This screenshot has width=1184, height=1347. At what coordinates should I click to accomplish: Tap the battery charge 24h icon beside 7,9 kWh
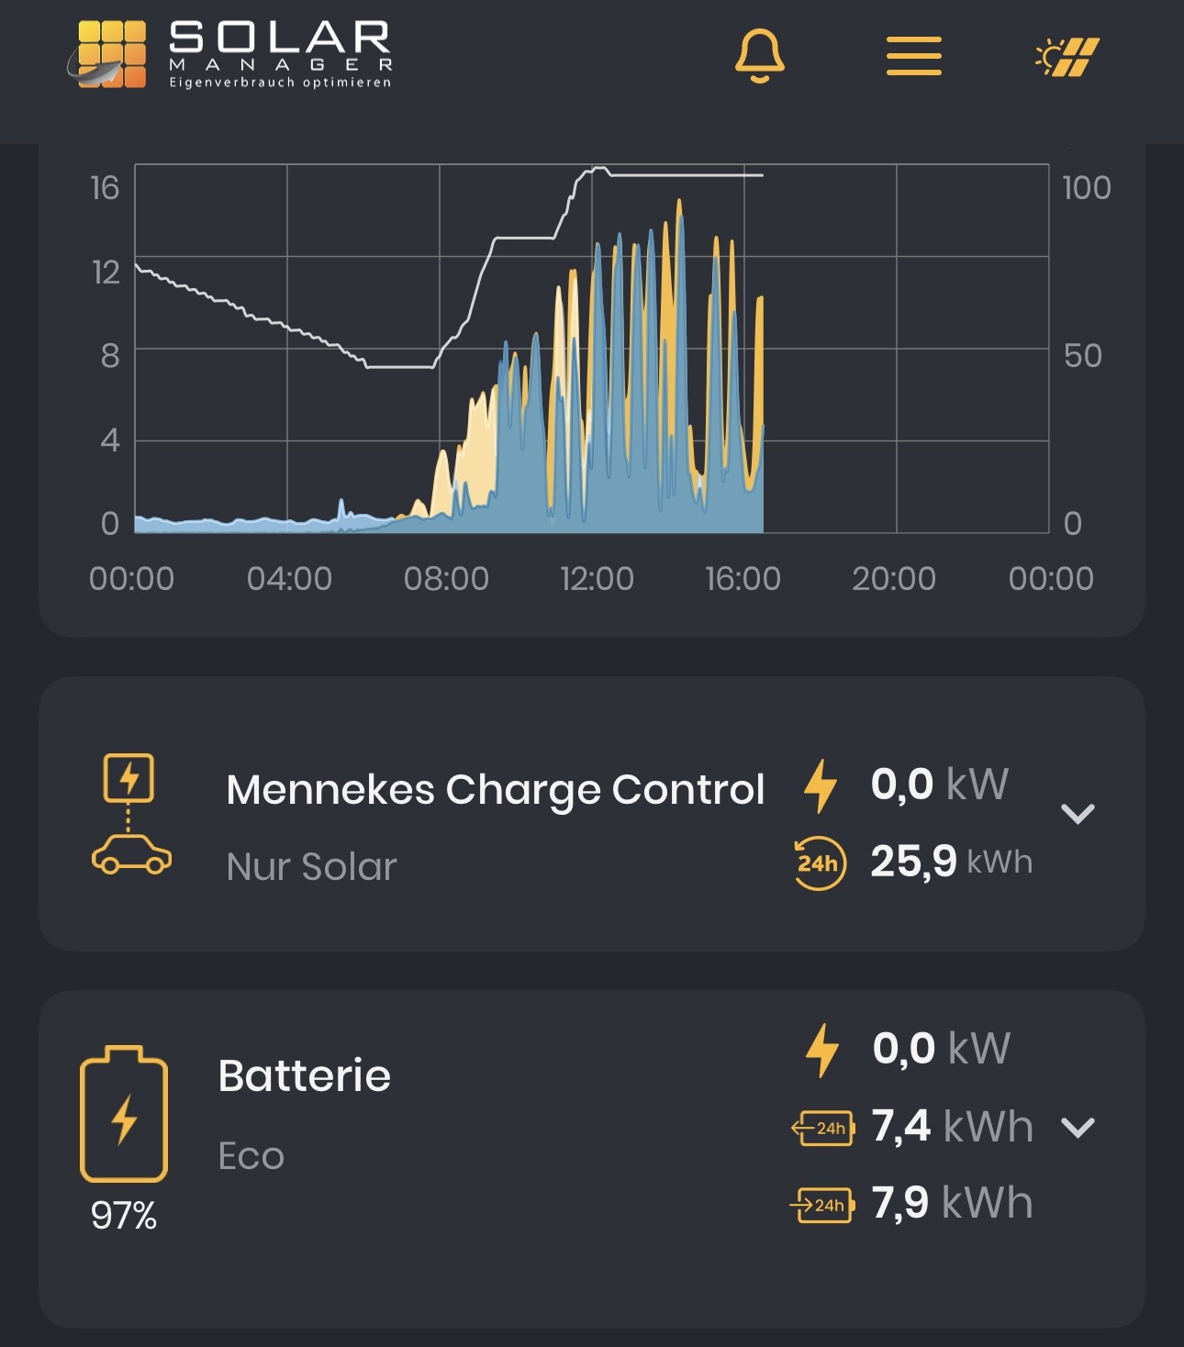822,1205
